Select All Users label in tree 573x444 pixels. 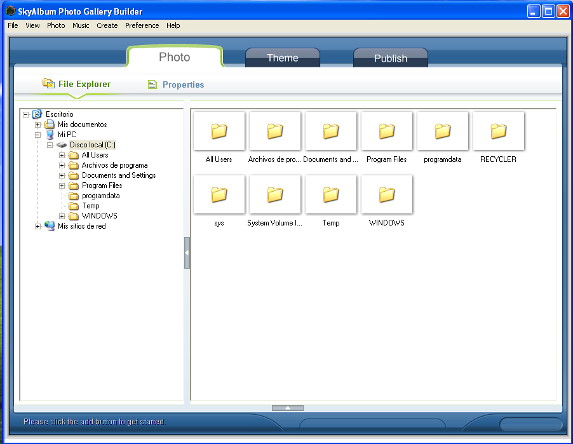(95, 155)
